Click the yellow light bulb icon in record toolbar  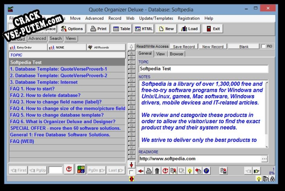click(x=190, y=171)
